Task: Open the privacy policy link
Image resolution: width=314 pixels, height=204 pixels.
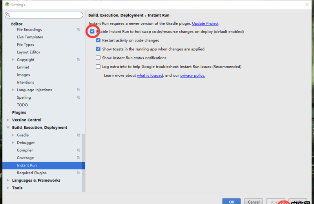Action: (193, 75)
